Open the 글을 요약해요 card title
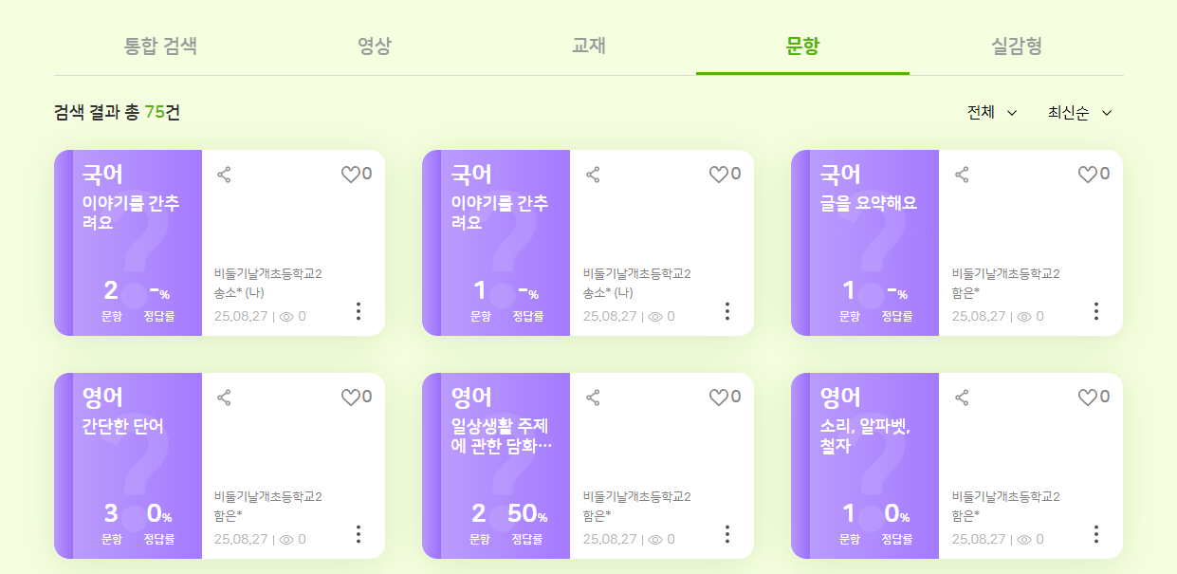 click(868, 203)
